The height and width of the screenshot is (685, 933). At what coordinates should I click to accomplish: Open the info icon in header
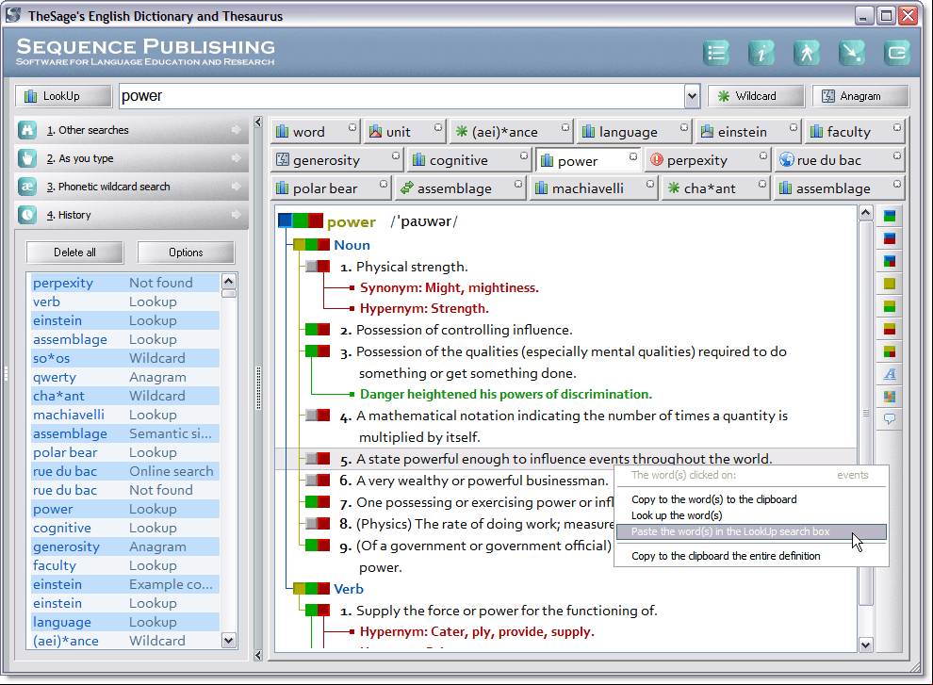761,53
